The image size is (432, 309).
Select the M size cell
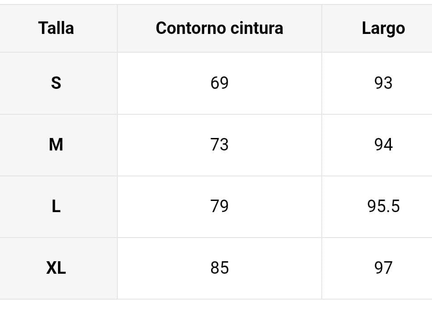point(56,145)
